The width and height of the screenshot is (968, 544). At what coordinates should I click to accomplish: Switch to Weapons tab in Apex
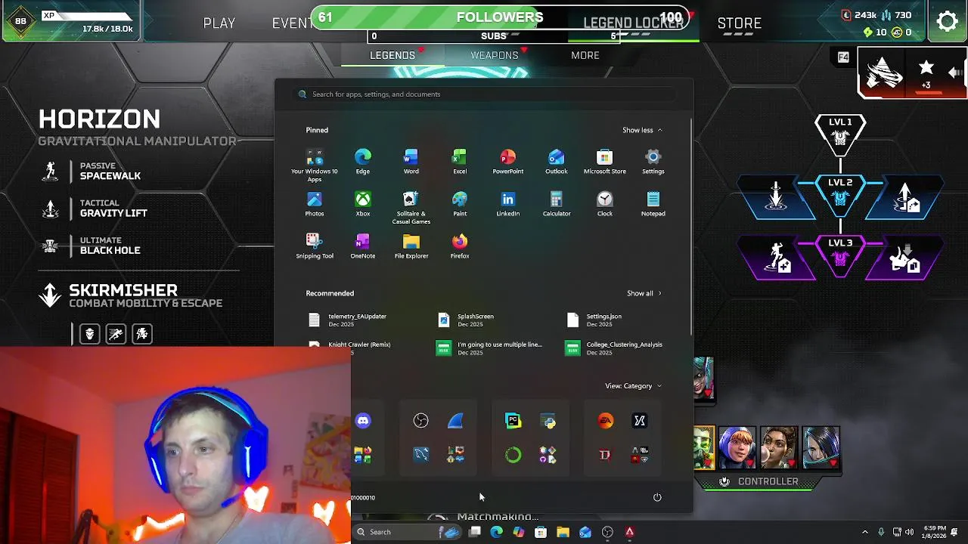click(x=495, y=55)
